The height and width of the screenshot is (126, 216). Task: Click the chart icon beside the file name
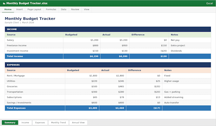click(x=4, y=3)
